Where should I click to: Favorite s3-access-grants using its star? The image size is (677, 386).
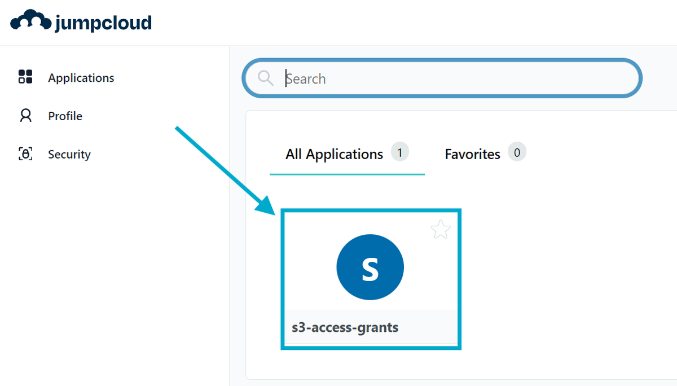[441, 229]
